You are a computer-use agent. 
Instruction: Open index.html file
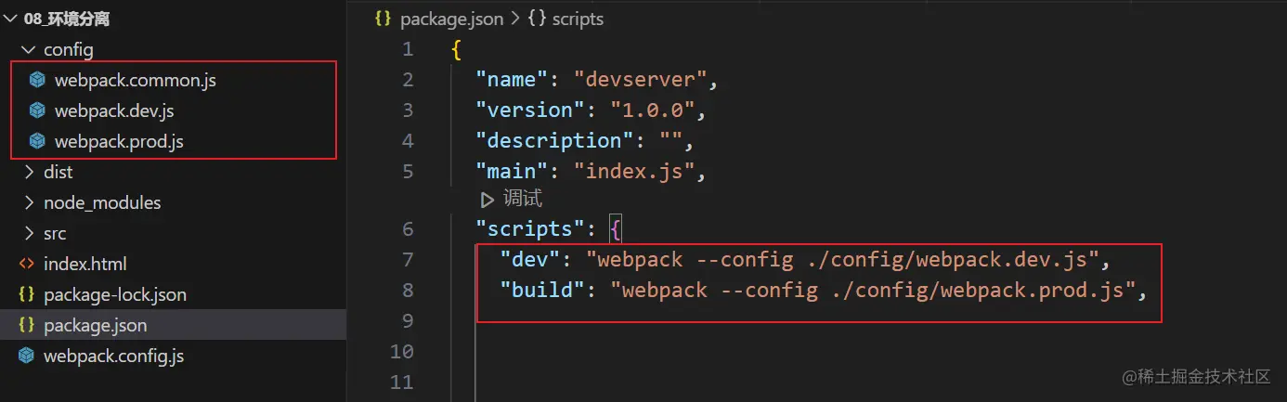point(85,264)
